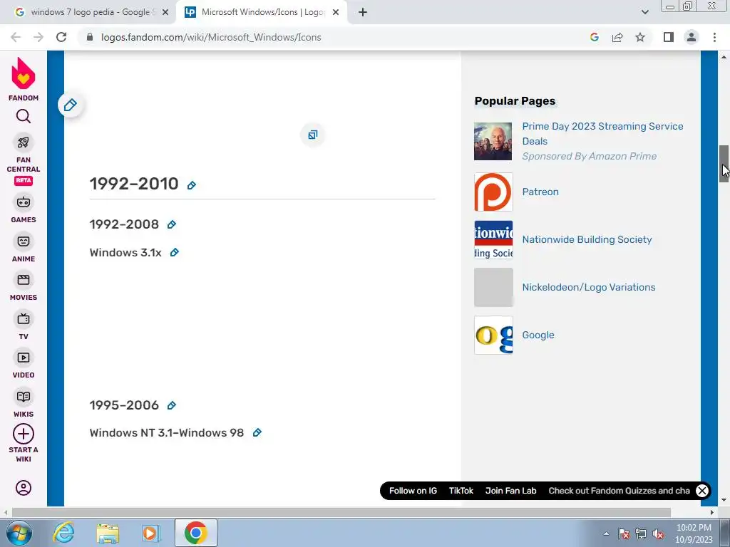Edit the 1992–2008 section via the pencil icon
Image resolution: width=730 pixels, height=547 pixels.
click(172, 224)
